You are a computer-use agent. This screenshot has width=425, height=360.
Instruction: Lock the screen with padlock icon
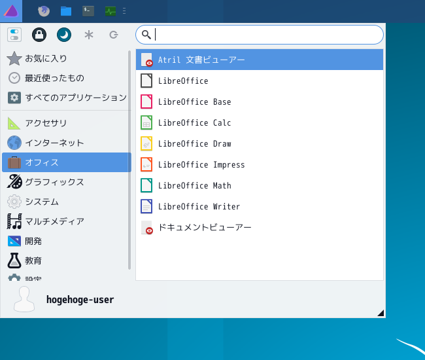(x=39, y=35)
